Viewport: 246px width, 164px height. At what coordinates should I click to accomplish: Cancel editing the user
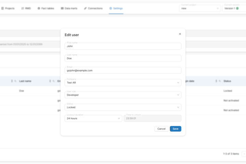coord(161,129)
